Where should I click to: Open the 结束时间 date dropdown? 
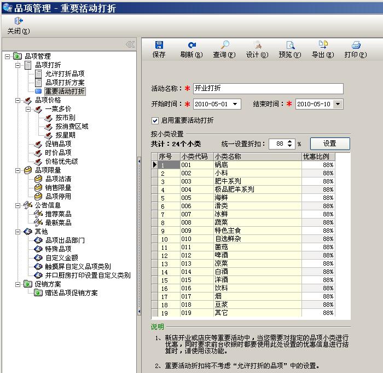tap(338, 104)
